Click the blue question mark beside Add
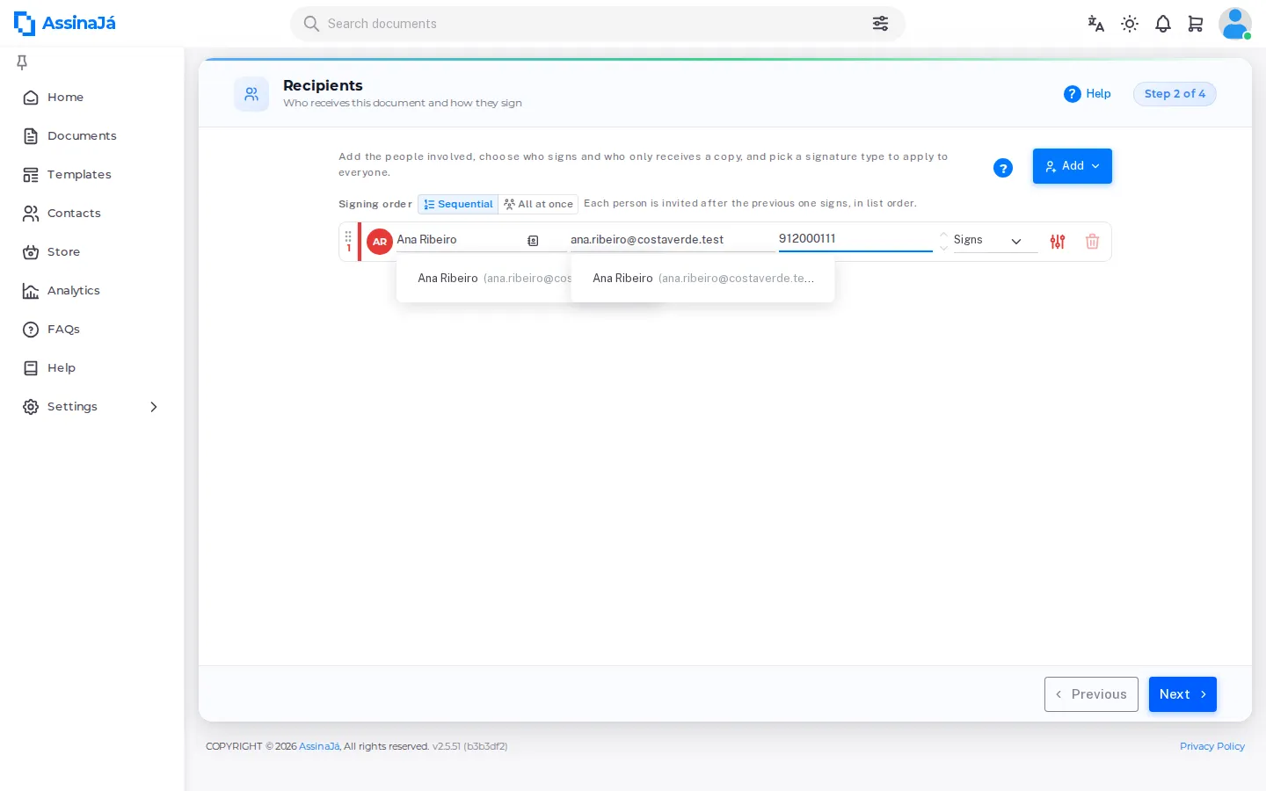This screenshot has width=1266, height=791. [x=1003, y=168]
